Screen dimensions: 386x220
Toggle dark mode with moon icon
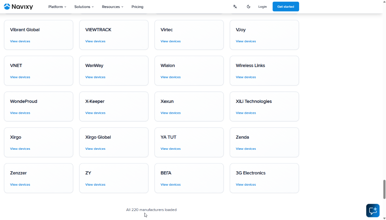click(248, 6)
